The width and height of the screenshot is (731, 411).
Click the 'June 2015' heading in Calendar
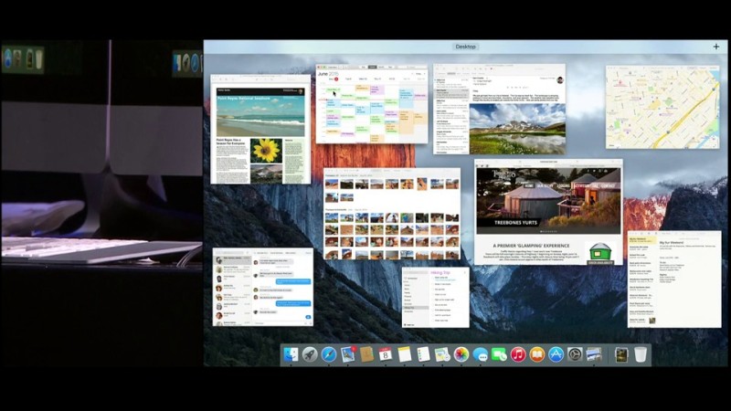328,74
